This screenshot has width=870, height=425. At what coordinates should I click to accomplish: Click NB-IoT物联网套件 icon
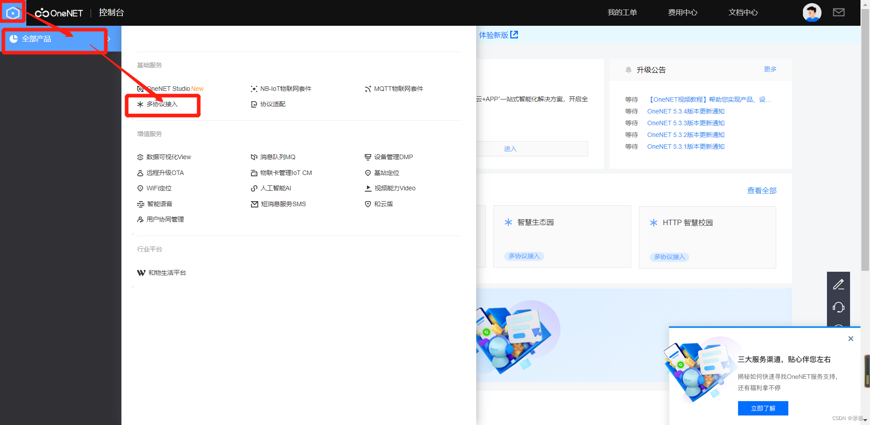pyautogui.click(x=254, y=89)
